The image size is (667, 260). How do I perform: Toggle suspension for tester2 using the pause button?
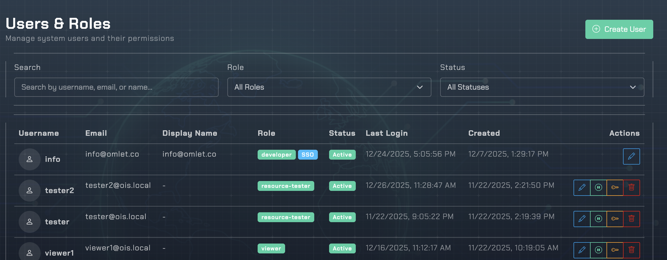click(x=598, y=188)
